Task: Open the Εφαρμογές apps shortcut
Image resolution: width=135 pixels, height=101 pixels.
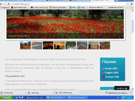Action: (x=5, y=8)
